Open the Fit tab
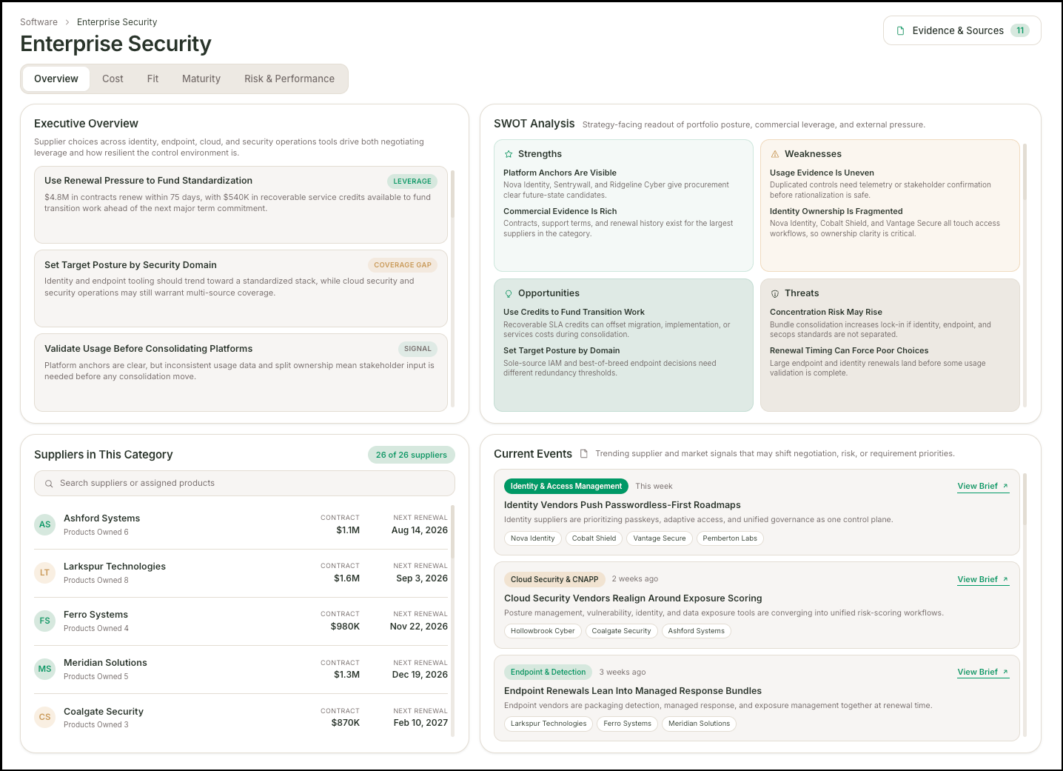Viewport: 1063px width, 771px height. coord(152,79)
